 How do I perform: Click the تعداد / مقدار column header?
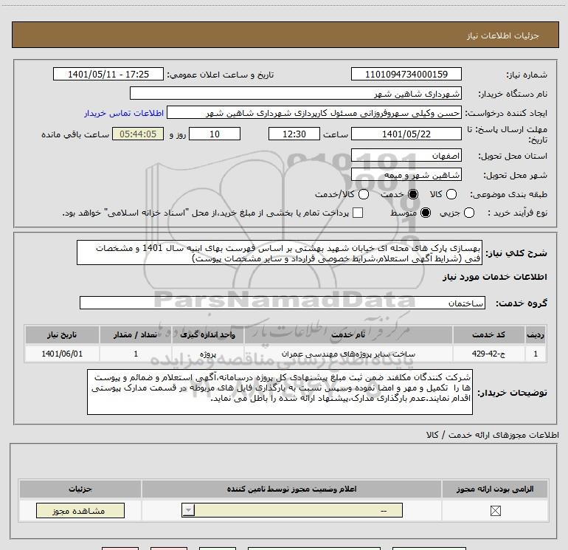point(136,334)
